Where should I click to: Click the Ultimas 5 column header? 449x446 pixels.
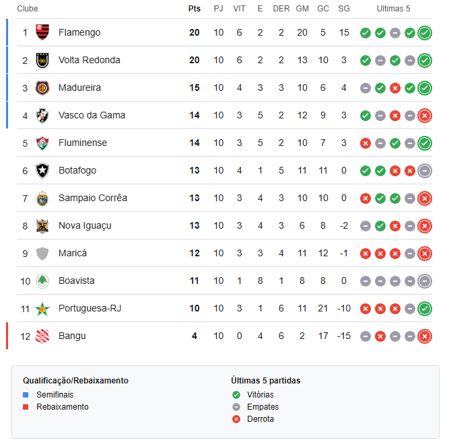[393, 9]
